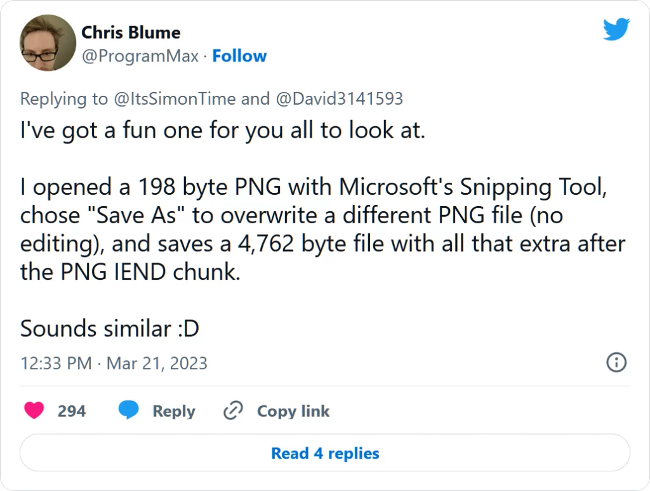
Task: Click the Chris Blume display name
Action: point(131,32)
